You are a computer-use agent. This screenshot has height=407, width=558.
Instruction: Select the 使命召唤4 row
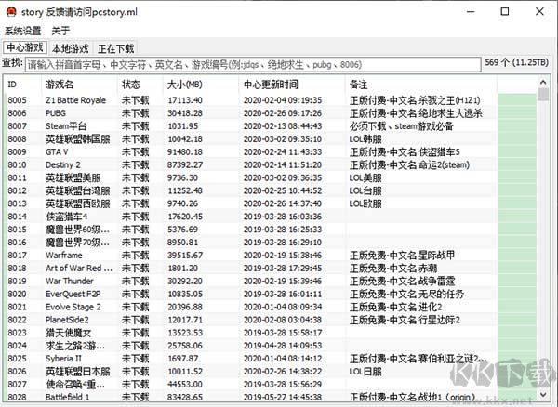point(250,385)
